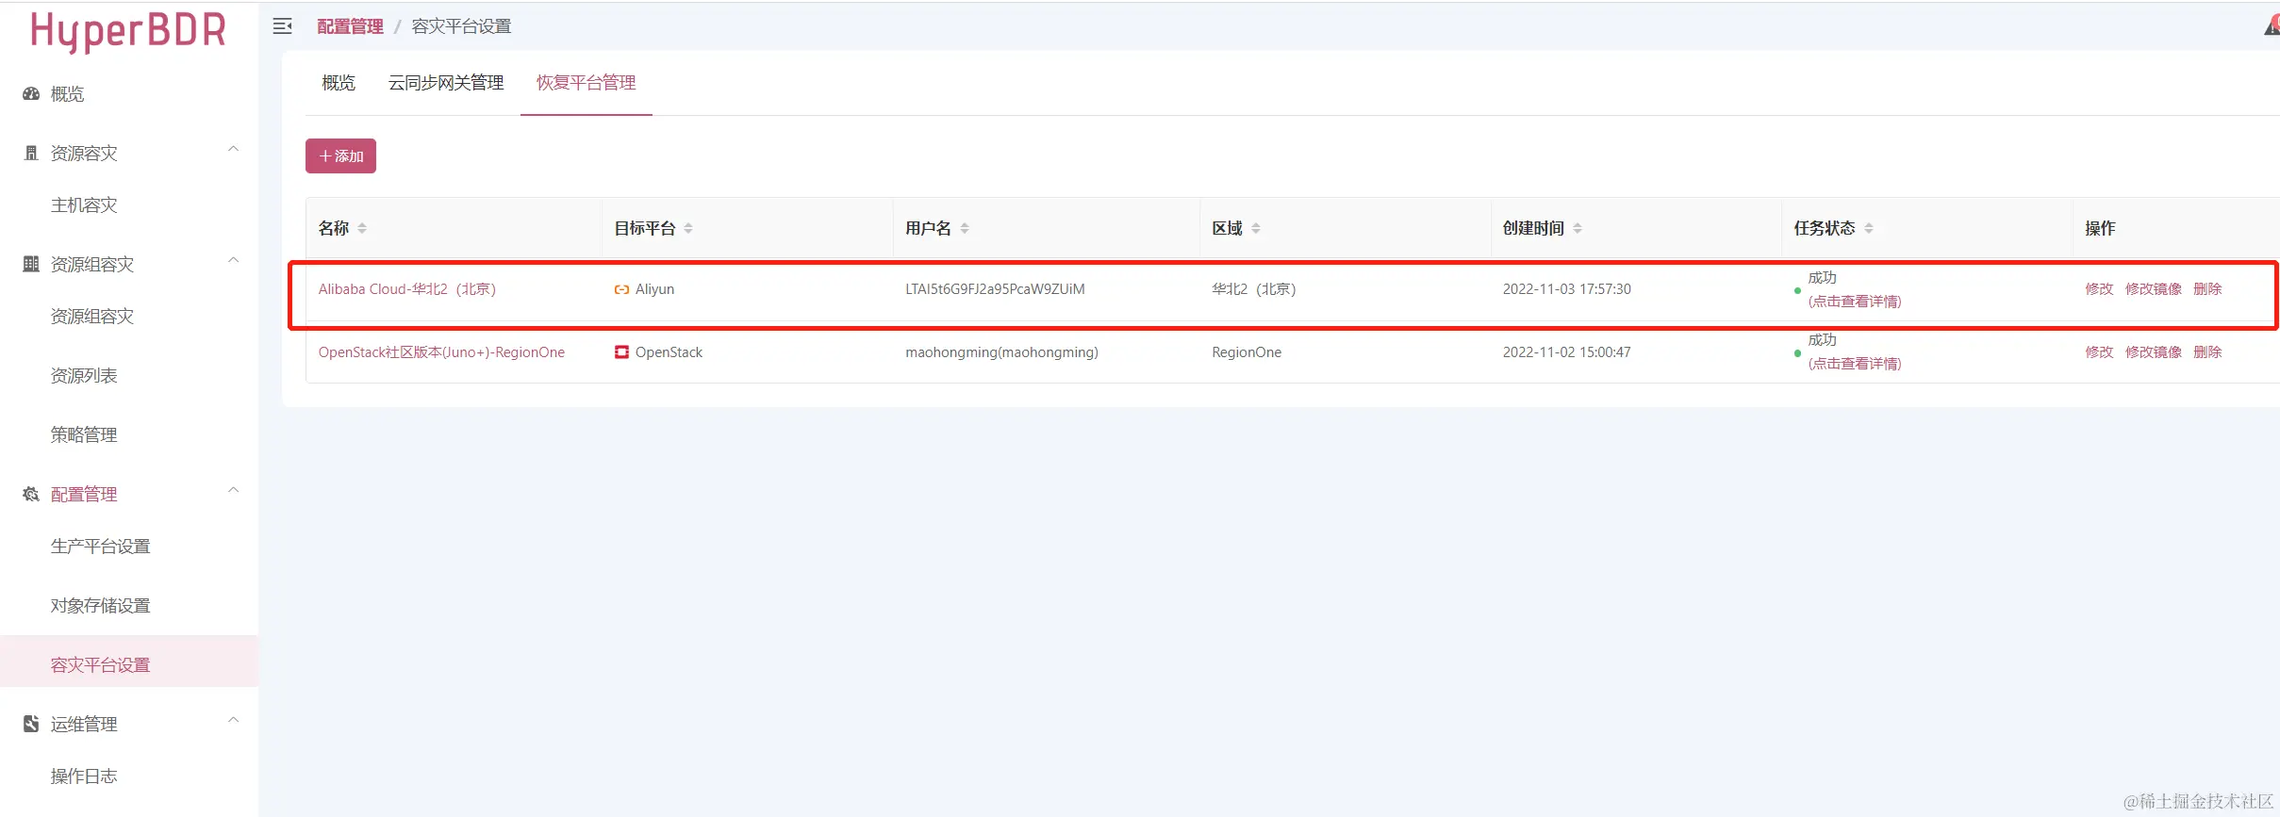Click the grid icon beside 资源组容灾
The height and width of the screenshot is (817, 2280).
(x=31, y=264)
